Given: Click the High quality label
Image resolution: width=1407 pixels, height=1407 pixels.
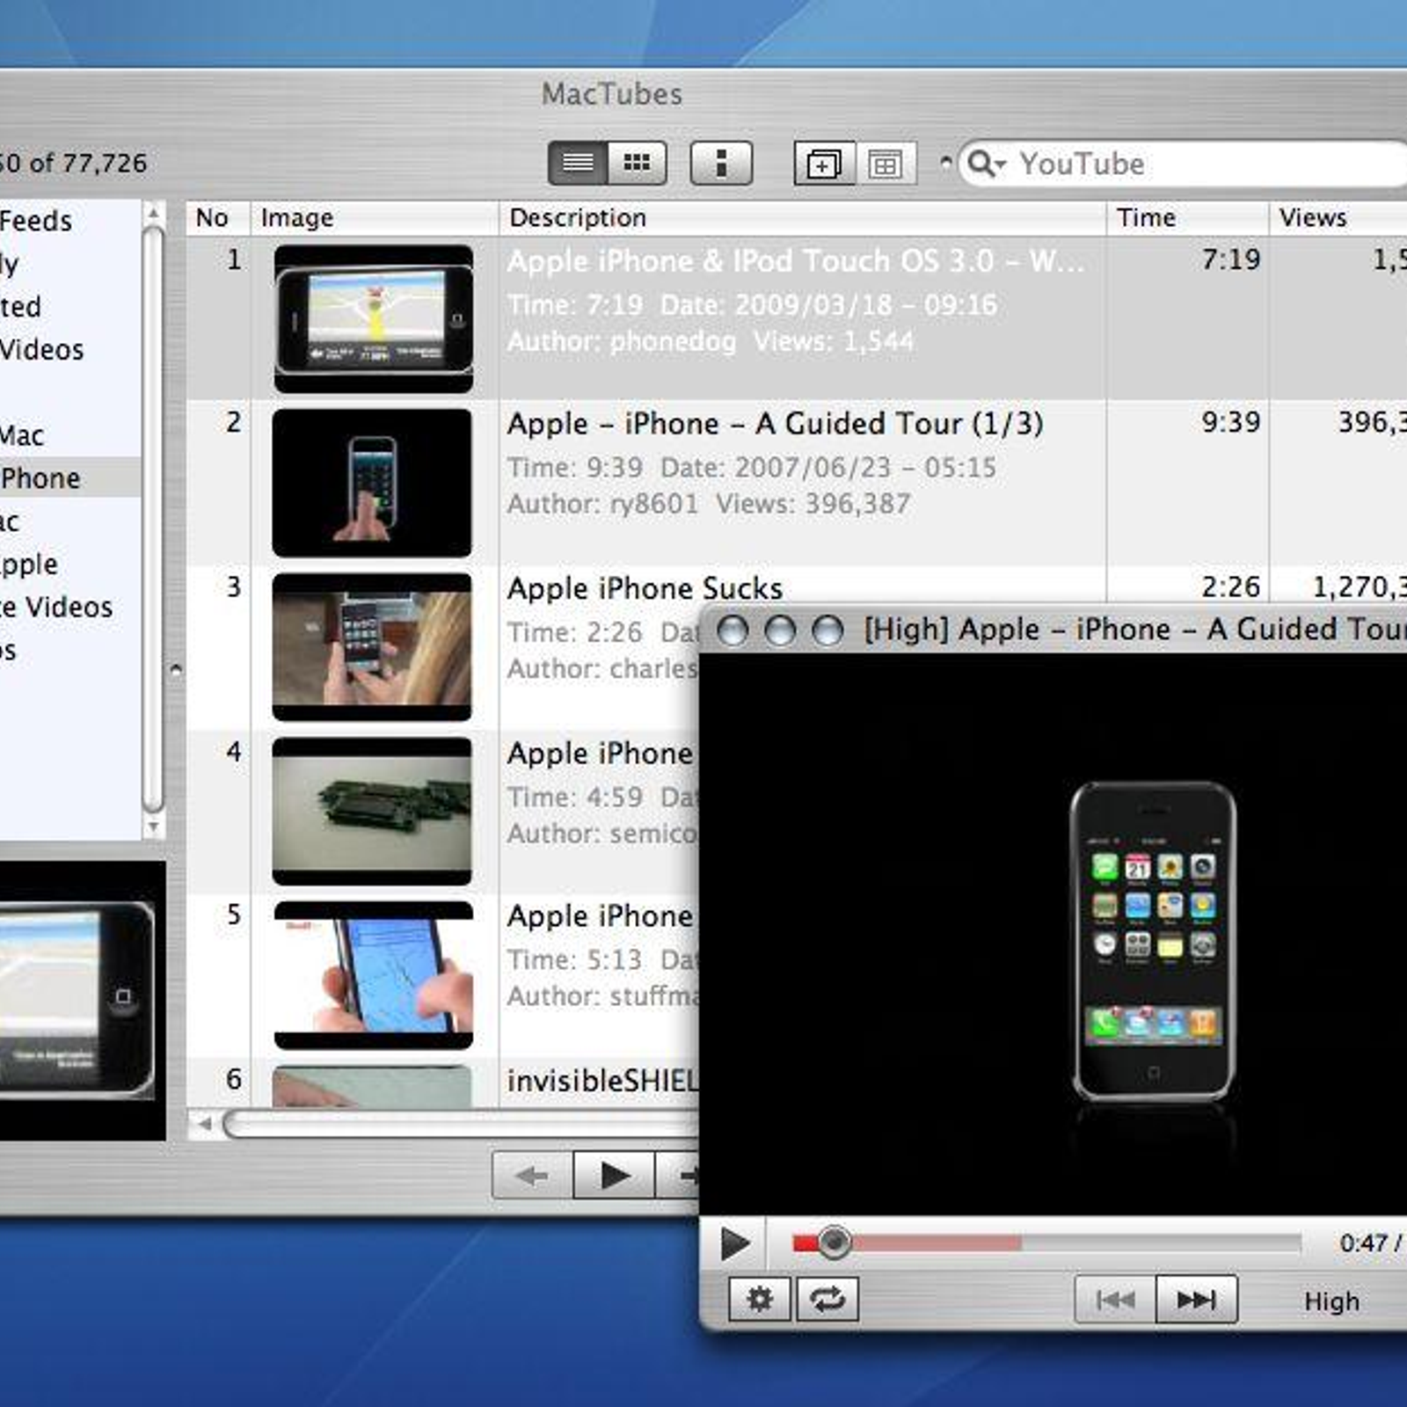Looking at the screenshot, I should click(1331, 1301).
